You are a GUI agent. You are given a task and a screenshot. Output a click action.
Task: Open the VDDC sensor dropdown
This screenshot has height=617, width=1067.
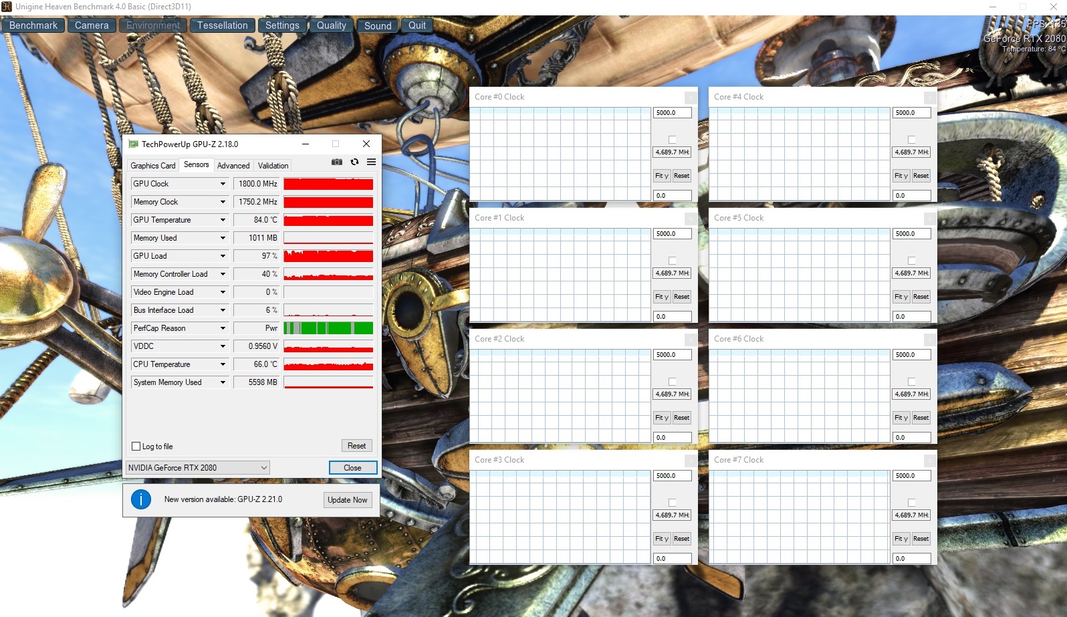(223, 346)
